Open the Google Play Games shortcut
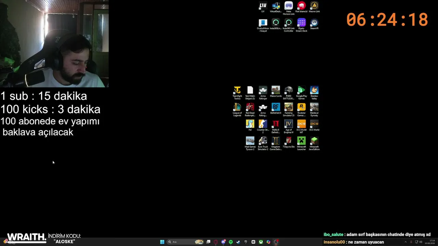This screenshot has width=438, height=246. tap(301, 93)
